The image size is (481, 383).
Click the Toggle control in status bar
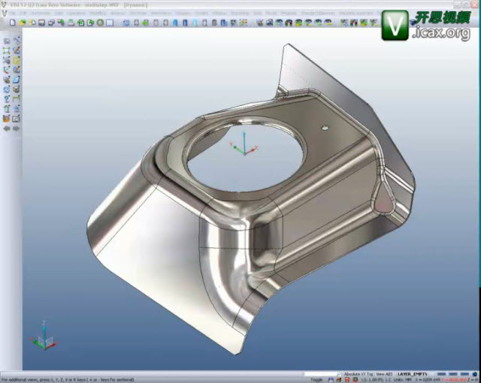316,379
